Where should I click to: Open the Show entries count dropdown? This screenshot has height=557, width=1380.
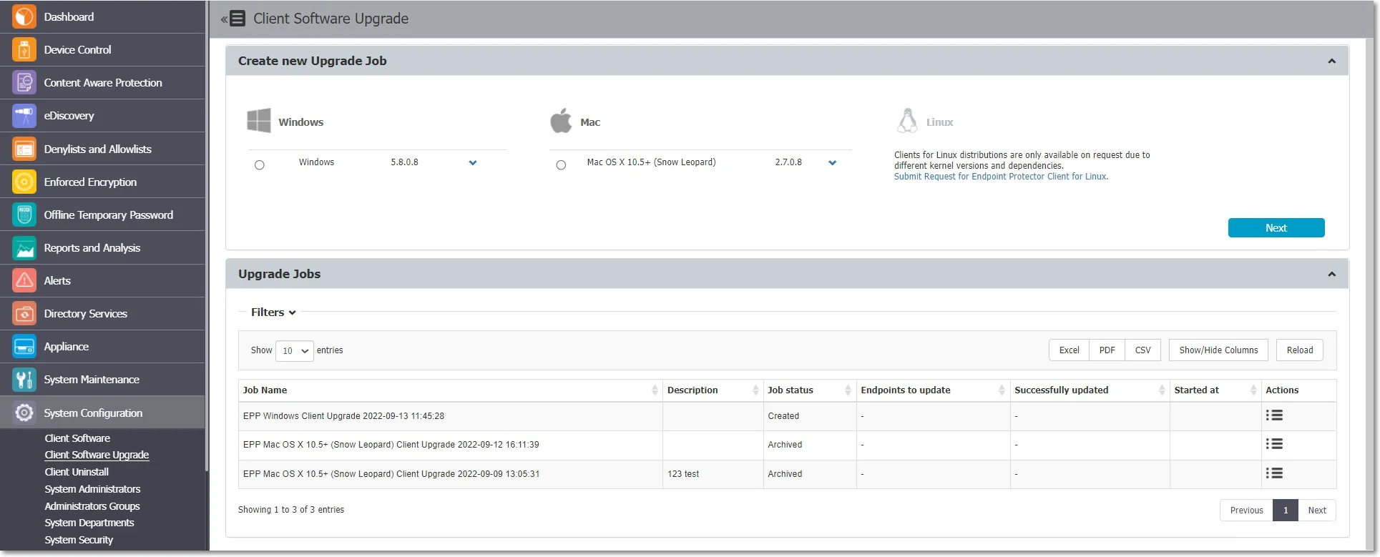click(x=295, y=350)
